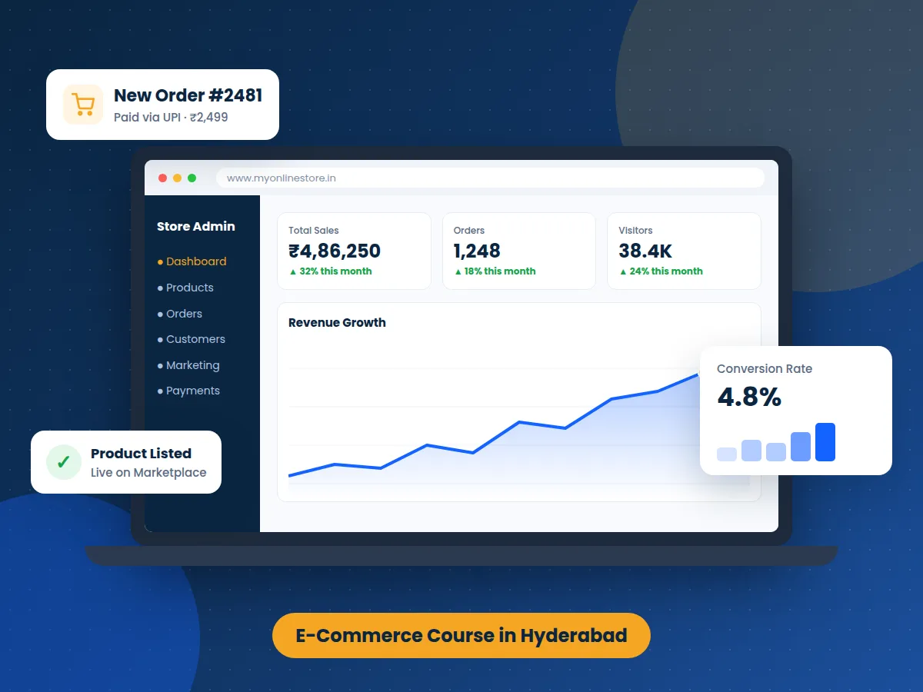
Task: Go to Orders in the sidebar
Action: (x=180, y=314)
